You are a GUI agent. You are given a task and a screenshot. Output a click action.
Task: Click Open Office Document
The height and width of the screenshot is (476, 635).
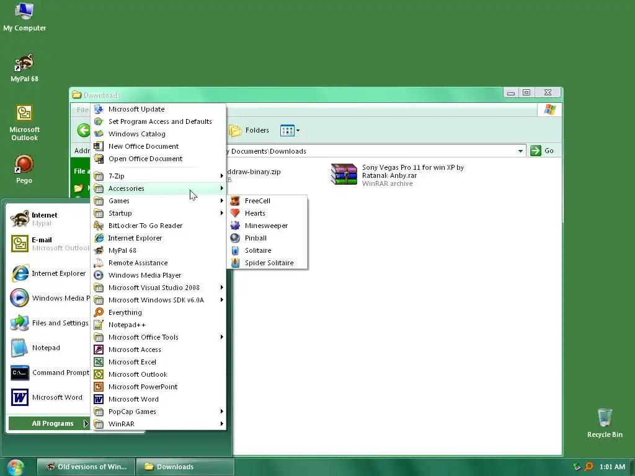158,159
